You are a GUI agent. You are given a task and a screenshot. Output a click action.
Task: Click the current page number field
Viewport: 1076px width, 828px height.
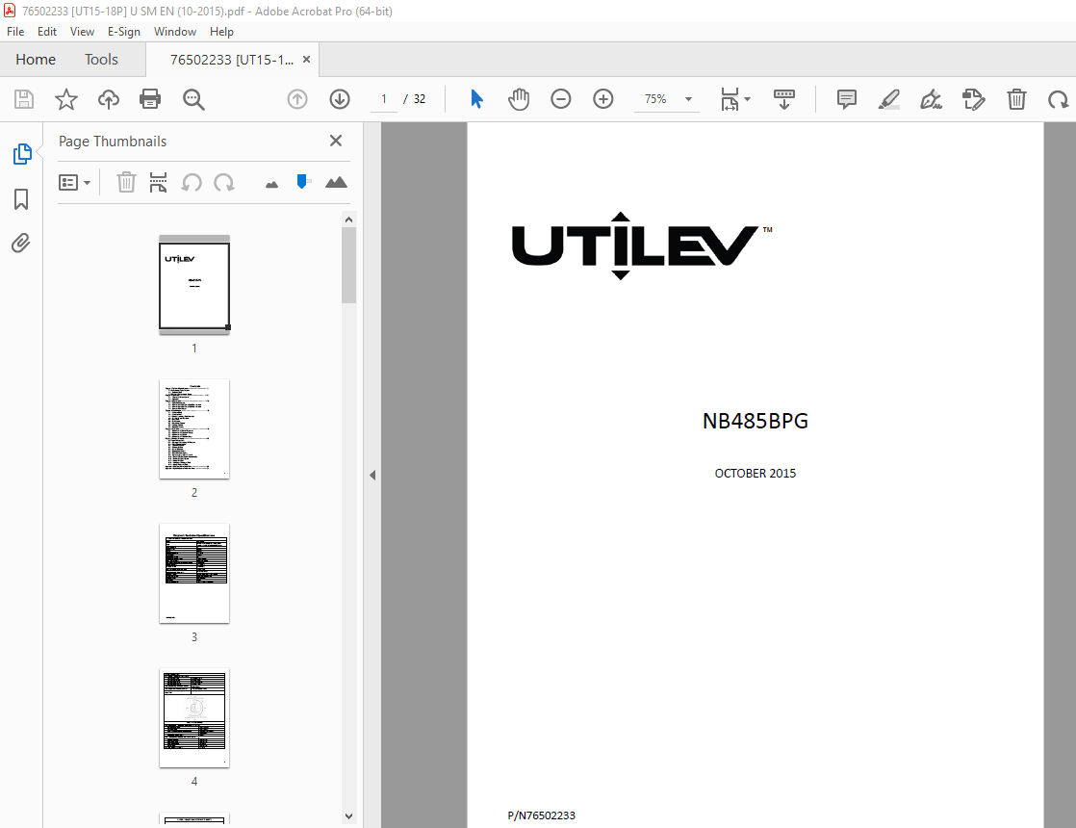[384, 99]
